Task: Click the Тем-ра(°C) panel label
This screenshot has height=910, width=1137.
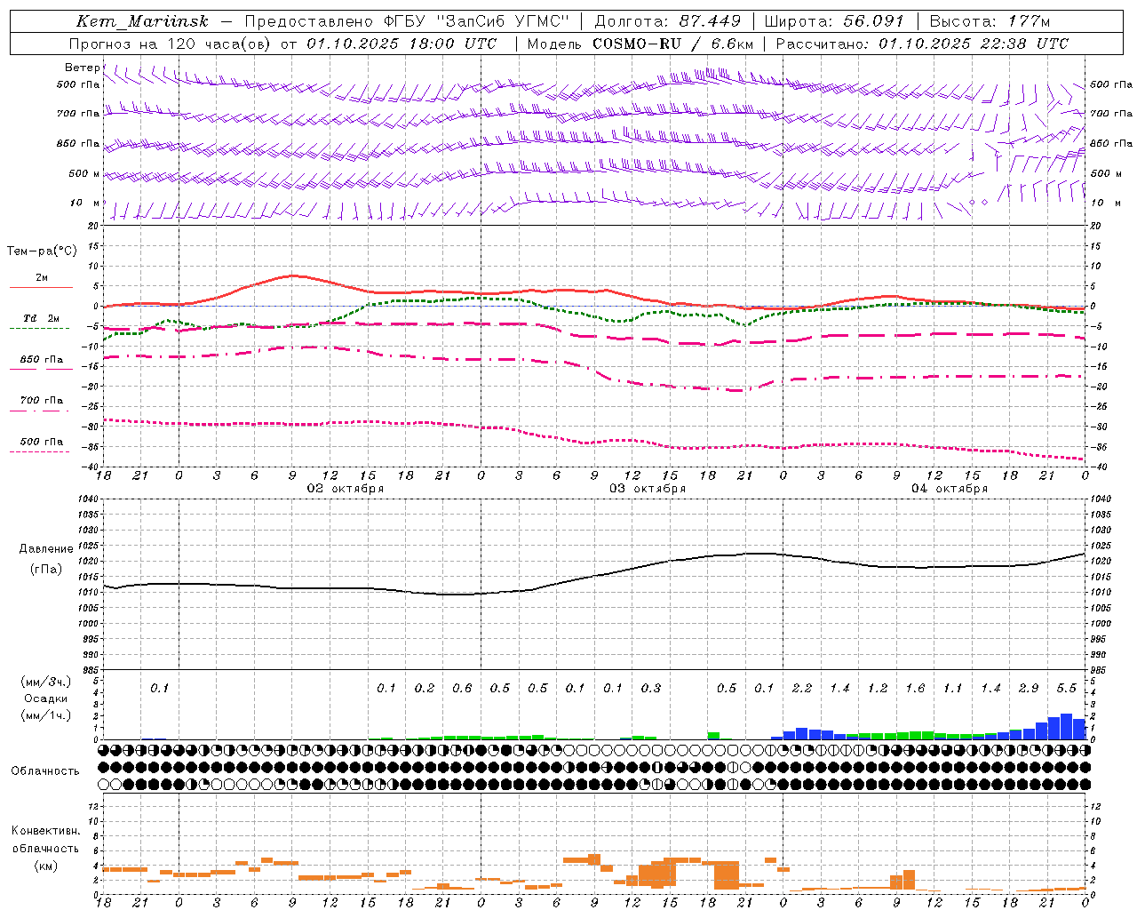Action: [42, 251]
